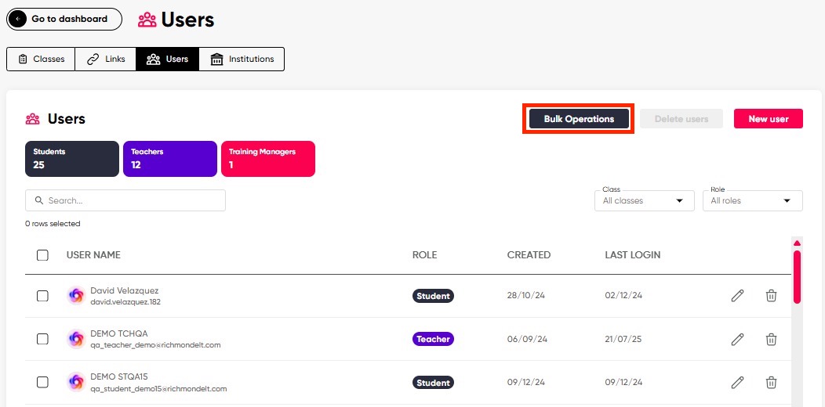Open the edit pencil for DEMO STQA15

(737, 383)
